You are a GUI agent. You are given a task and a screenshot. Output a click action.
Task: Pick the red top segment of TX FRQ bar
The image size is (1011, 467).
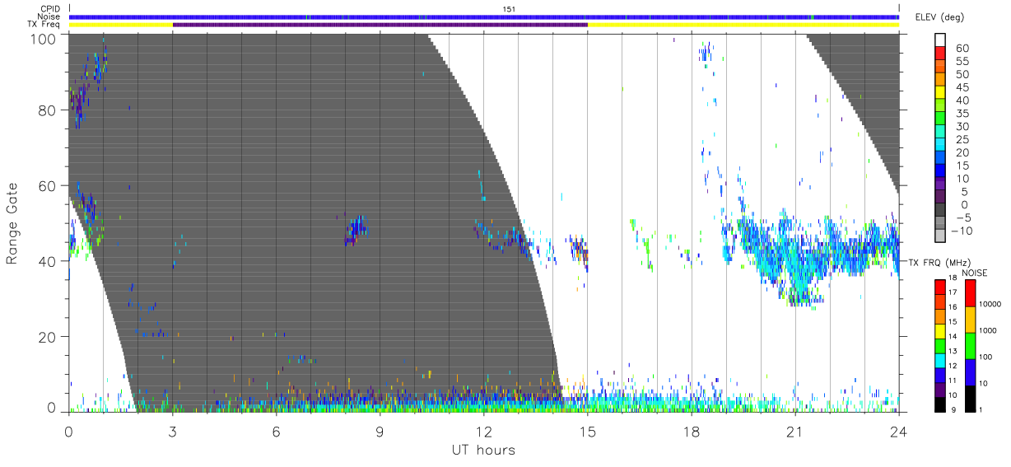click(941, 287)
